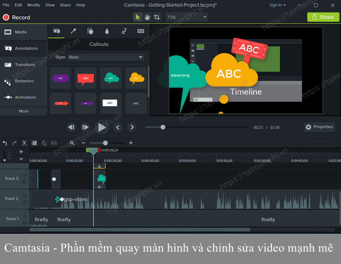Image resolution: width=341 pixels, height=264 pixels.
Task: Open the Modify menu
Action: (34, 5)
